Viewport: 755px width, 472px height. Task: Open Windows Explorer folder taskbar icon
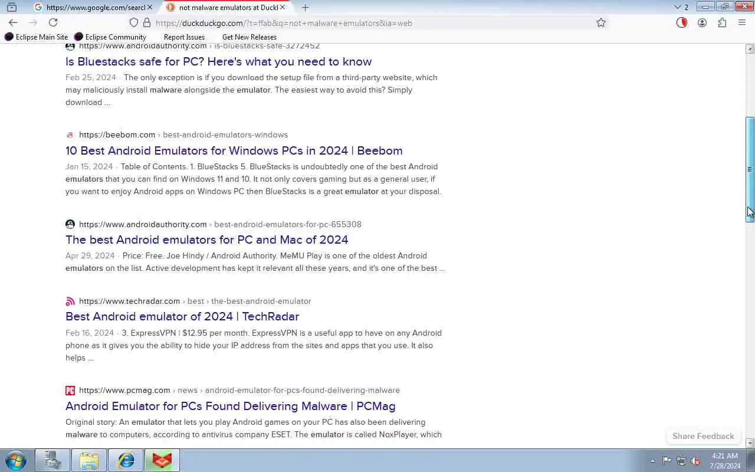89,460
